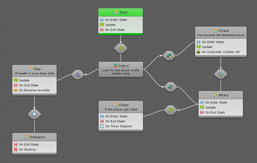Click On Timer Elapsed in Cheer node
257x163 pixels.
point(118,126)
